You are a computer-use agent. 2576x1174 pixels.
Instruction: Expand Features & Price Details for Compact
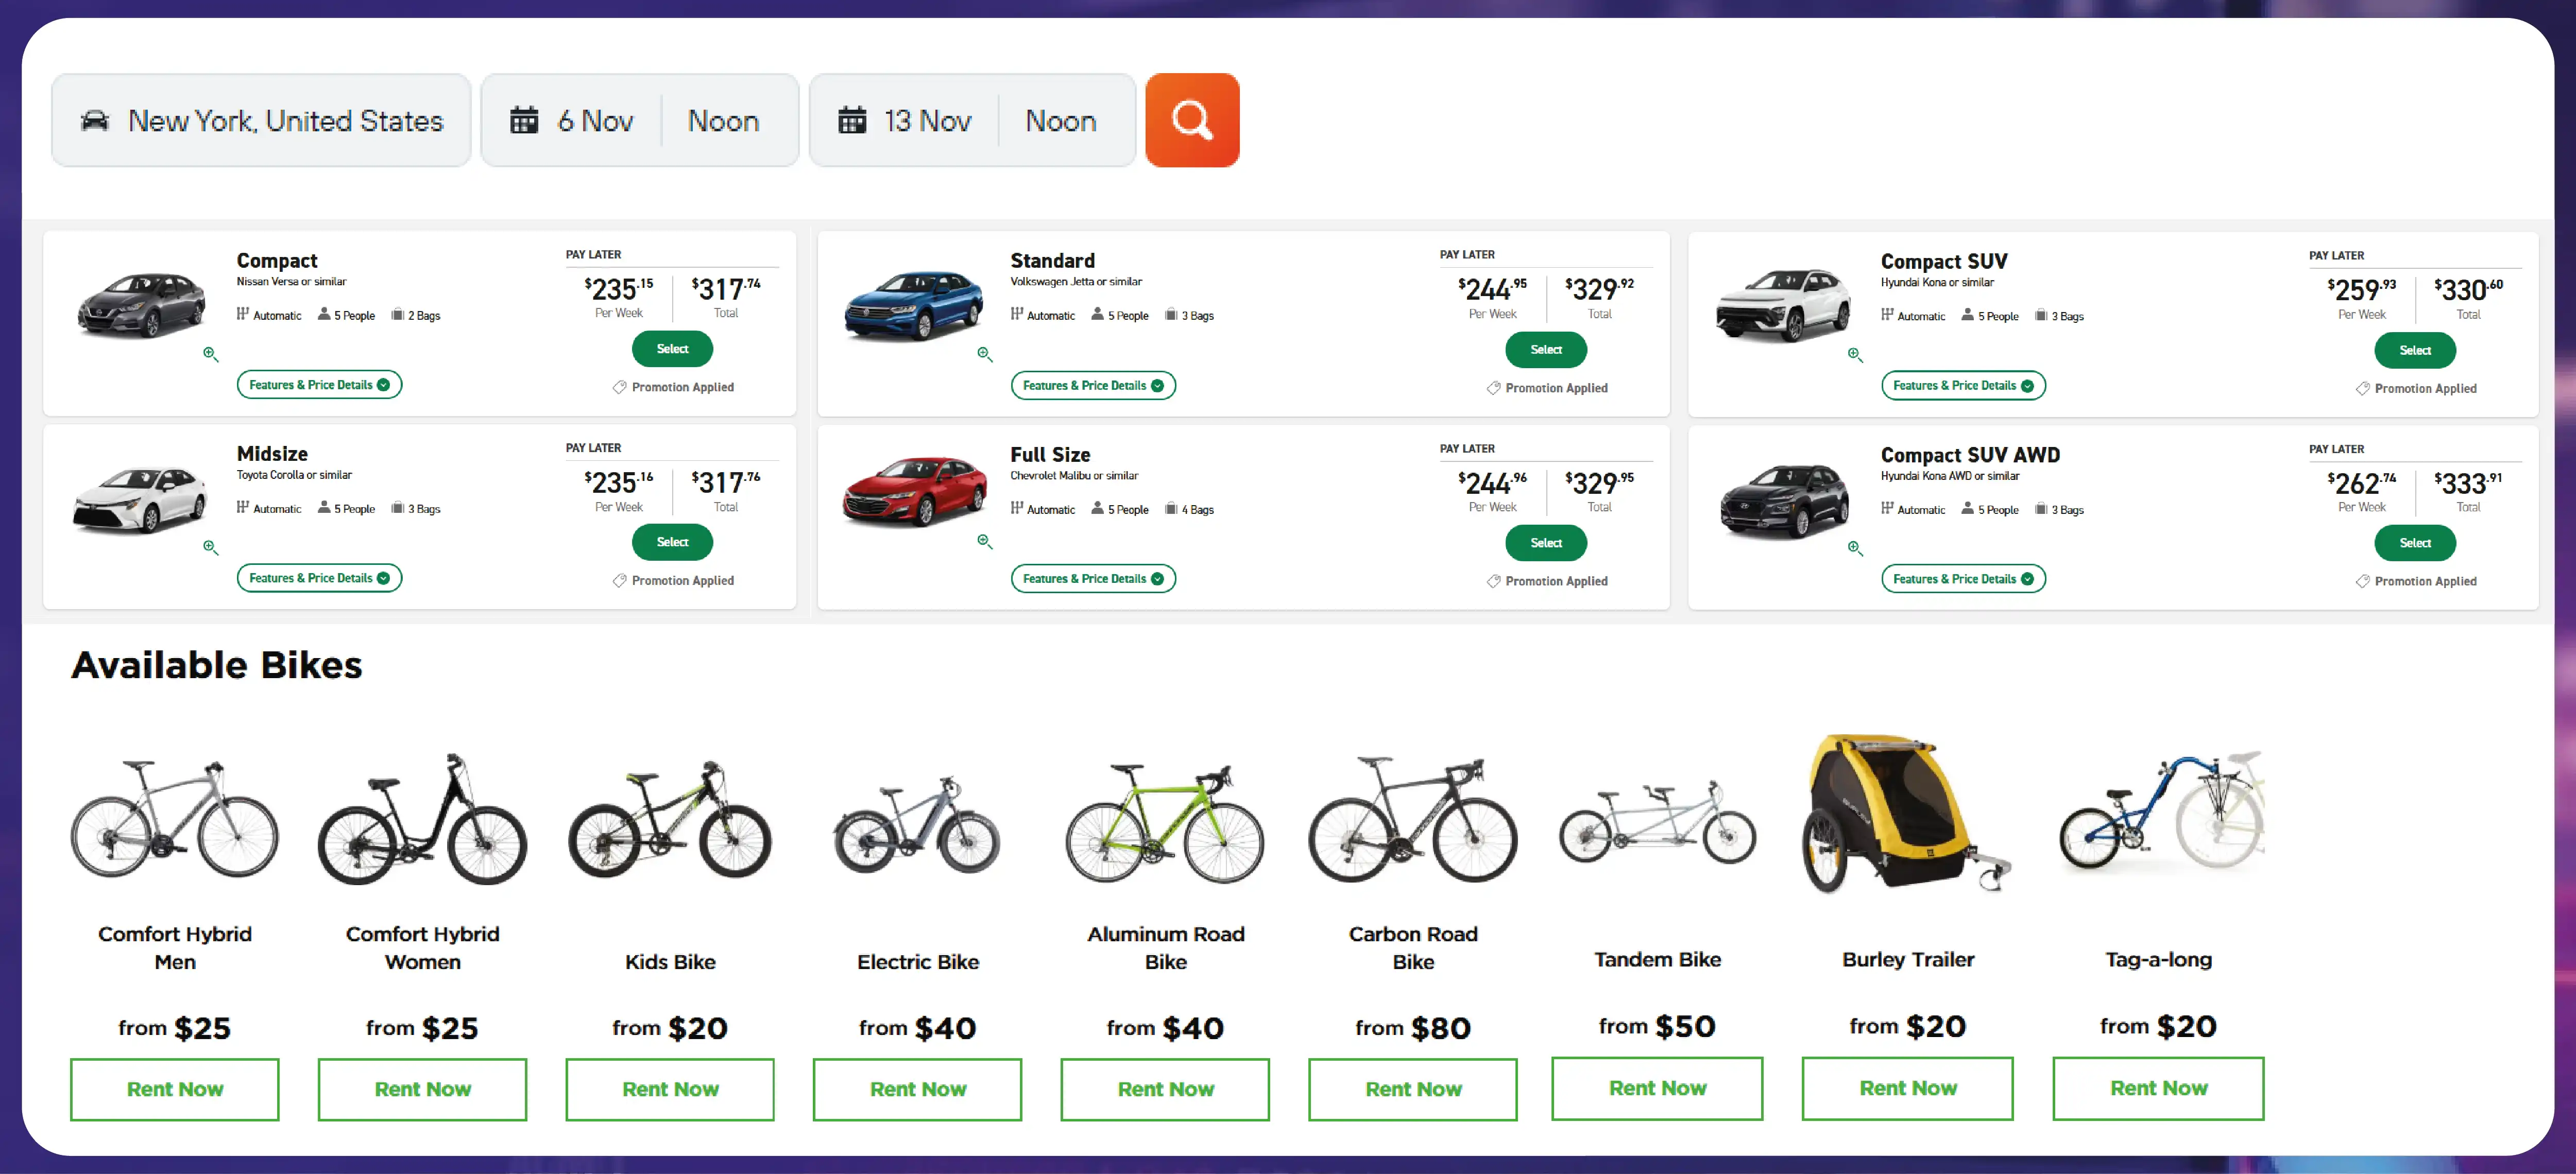point(319,385)
